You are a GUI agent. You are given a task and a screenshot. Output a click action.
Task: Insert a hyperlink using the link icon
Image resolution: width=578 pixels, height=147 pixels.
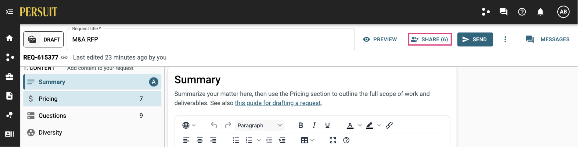pos(389,125)
